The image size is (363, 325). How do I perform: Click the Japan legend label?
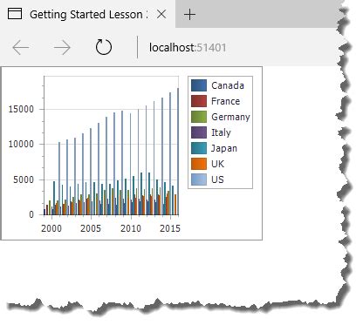tap(224, 148)
